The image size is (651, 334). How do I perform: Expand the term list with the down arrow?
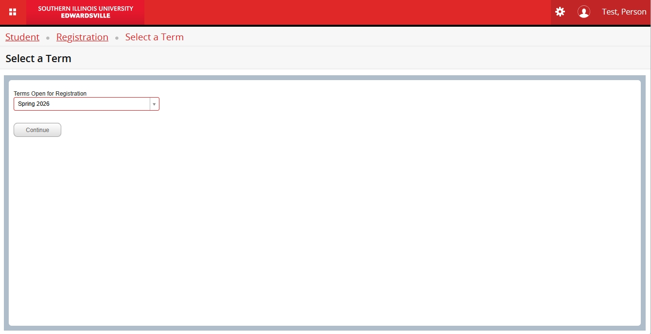154,104
